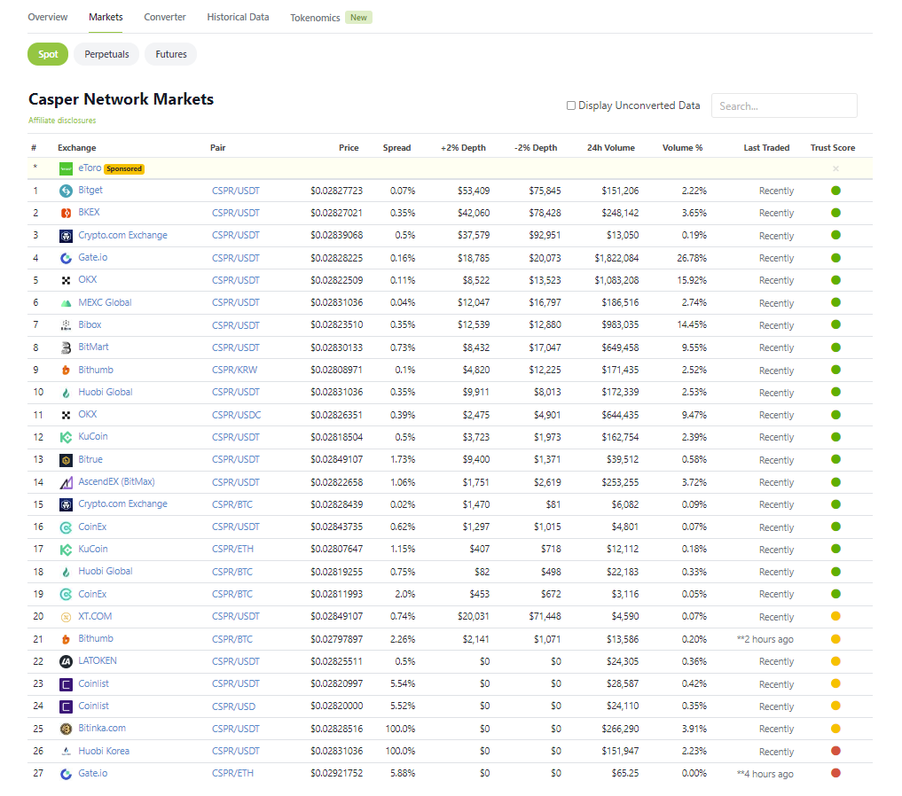The height and width of the screenshot is (796, 902).
Task: Sort table by Spread column header
Action: coord(396,148)
